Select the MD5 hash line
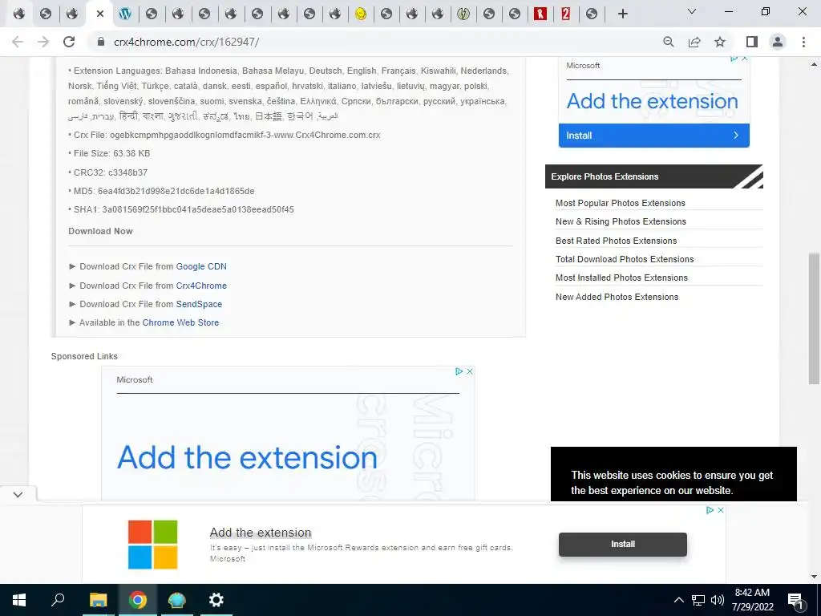The height and width of the screenshot is (616, 821). coord(161,191)
